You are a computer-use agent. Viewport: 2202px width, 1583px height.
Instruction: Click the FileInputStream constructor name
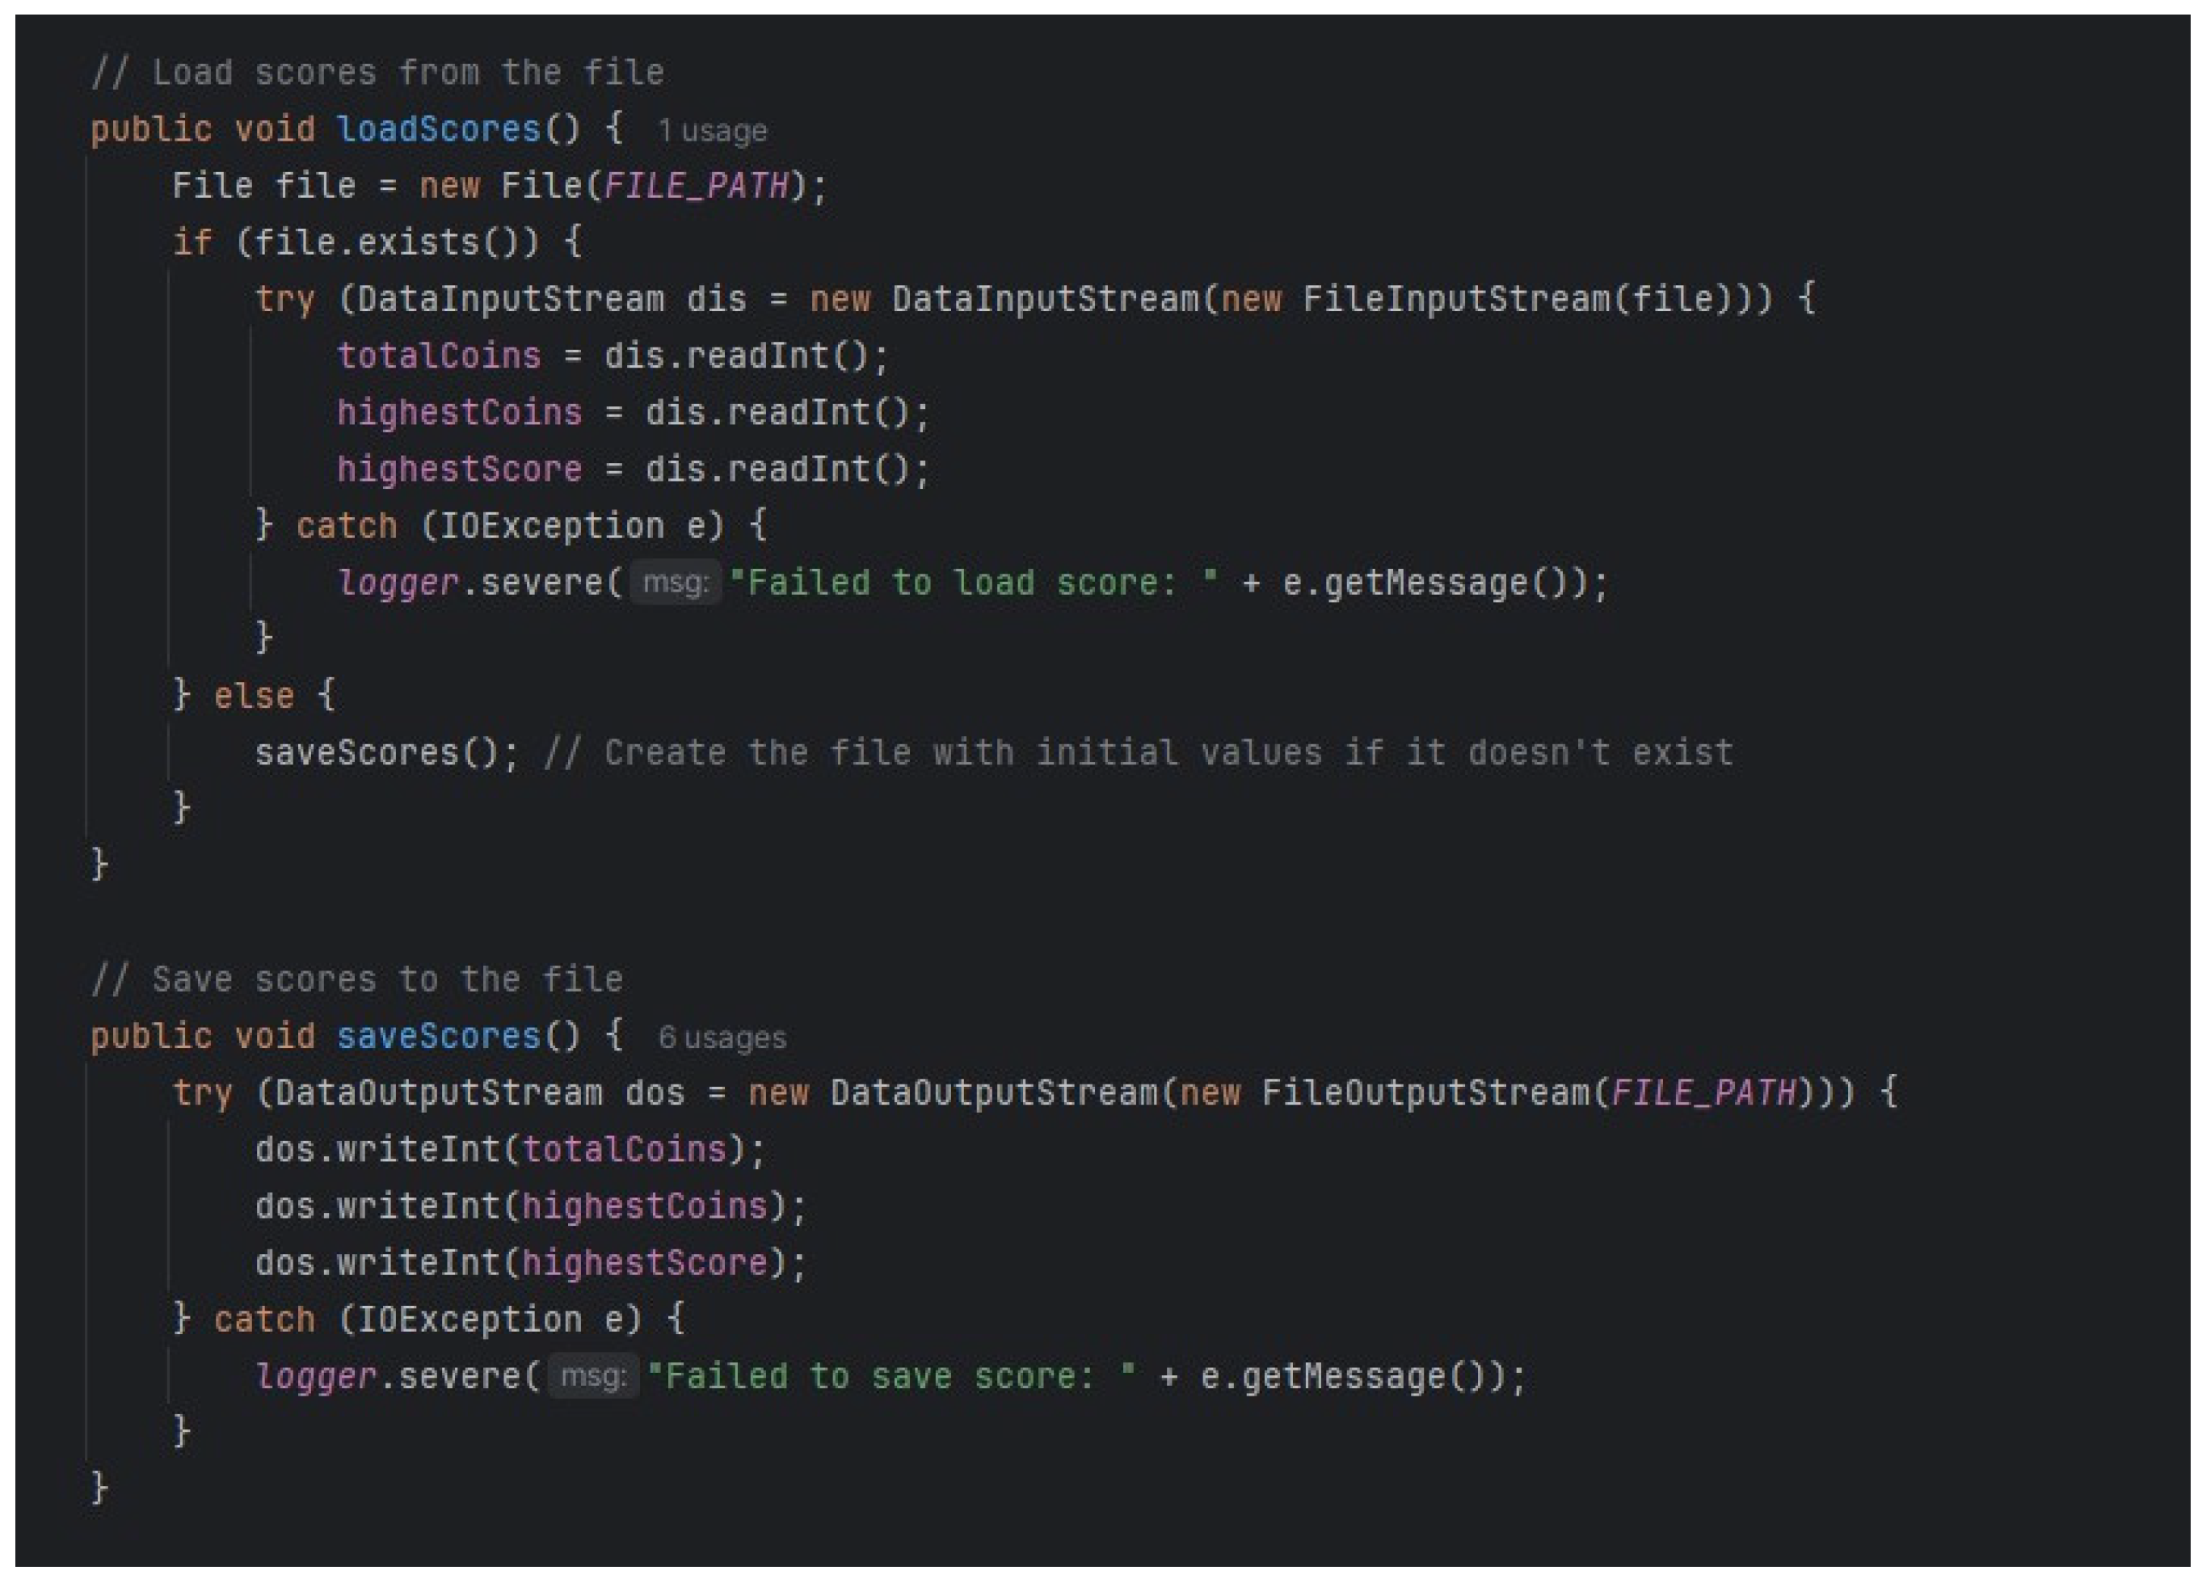click(1455, 299)
